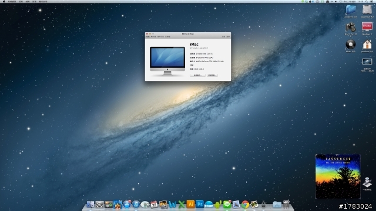Select Overview tab in About This Mac
Viewport: 376px width, 211px height.
[148, 36]
